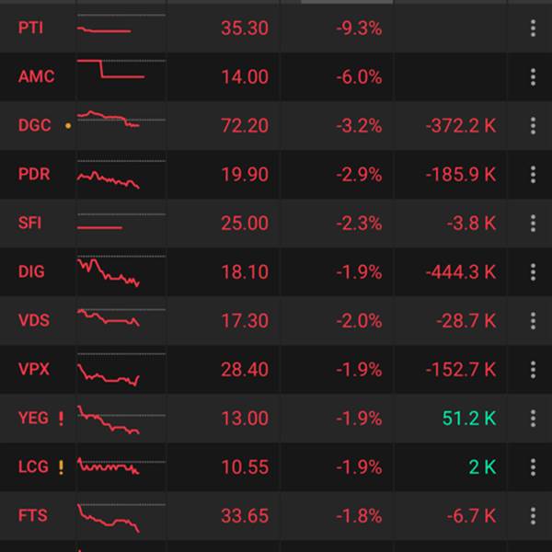Open the three-dot menu for DIG
This screenshot has height=552, width=552.
(x=533, y=272)
